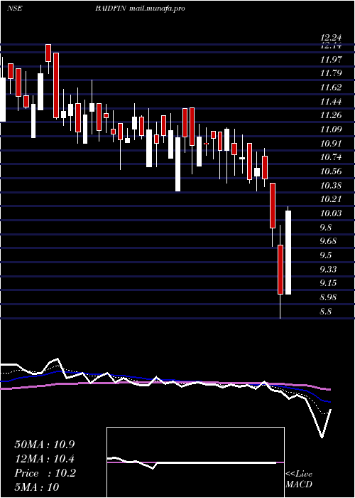This screenshot has width=355, height=498.
Task: Click the 8.98 price axis label
Action: click(328, 297)
